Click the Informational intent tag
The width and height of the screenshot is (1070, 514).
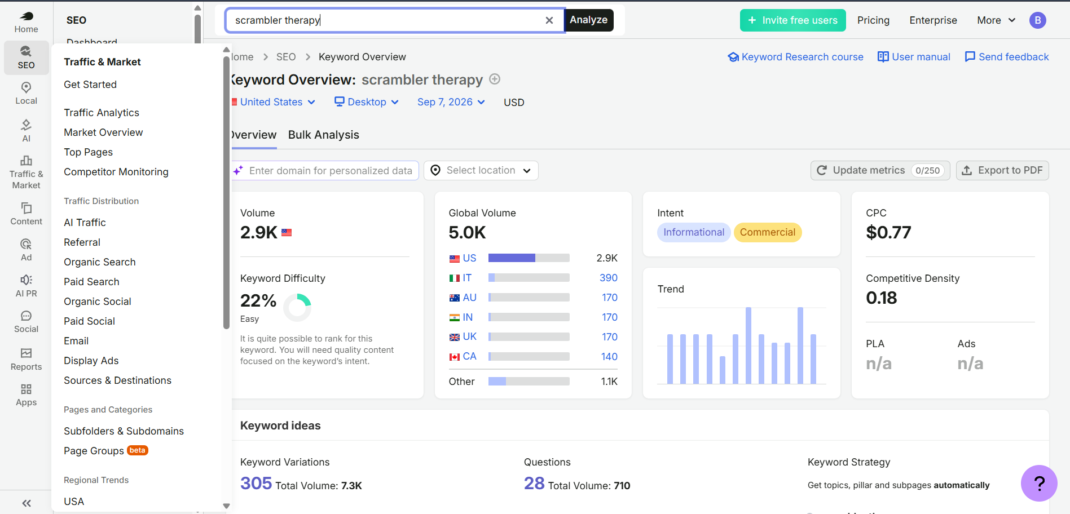pos(694,232)
